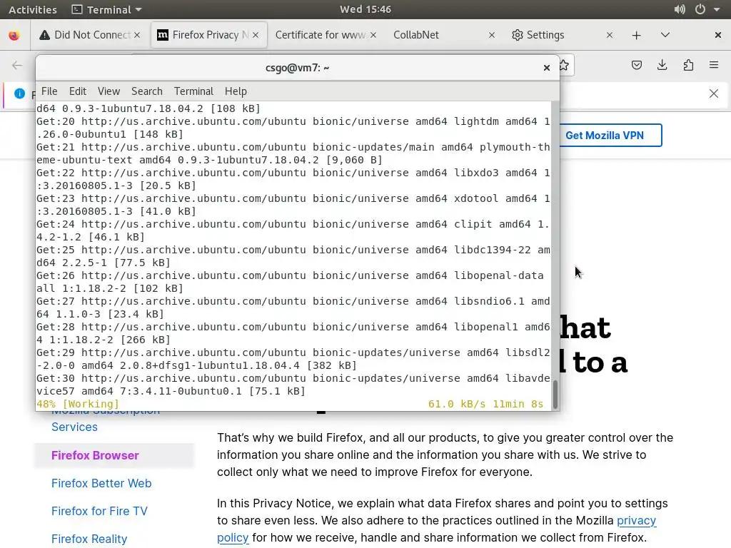Viewport: 731px width, 548px height.
Task: Open the terminal View menu
Action: click(109, 91)
